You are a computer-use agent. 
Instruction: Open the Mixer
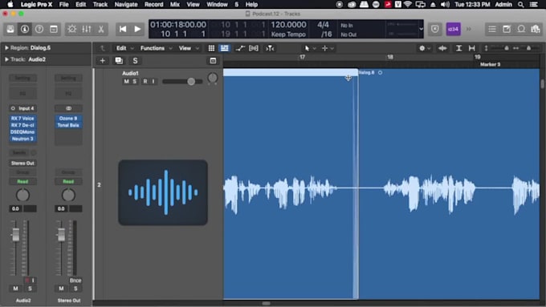(x=87, y=29)
